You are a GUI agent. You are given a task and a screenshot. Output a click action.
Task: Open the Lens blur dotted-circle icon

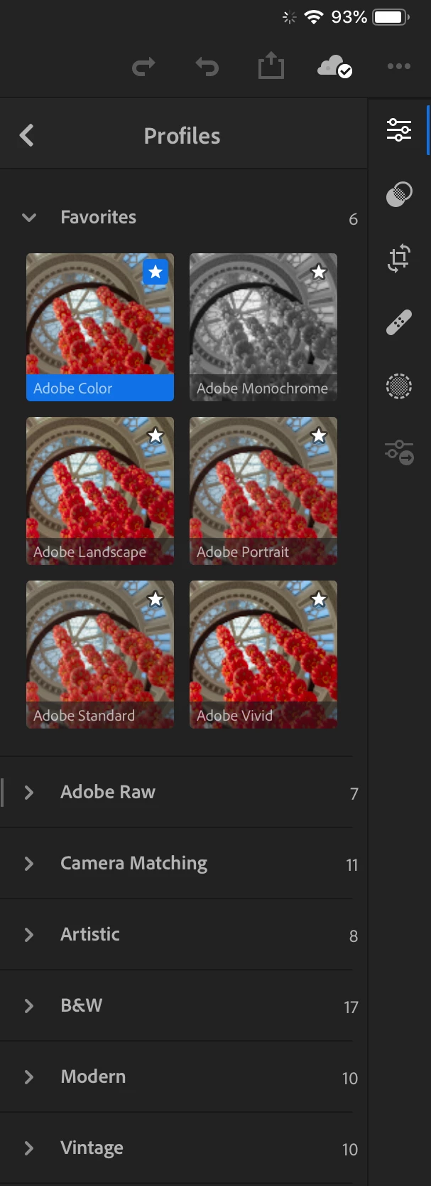click(399, 386)
